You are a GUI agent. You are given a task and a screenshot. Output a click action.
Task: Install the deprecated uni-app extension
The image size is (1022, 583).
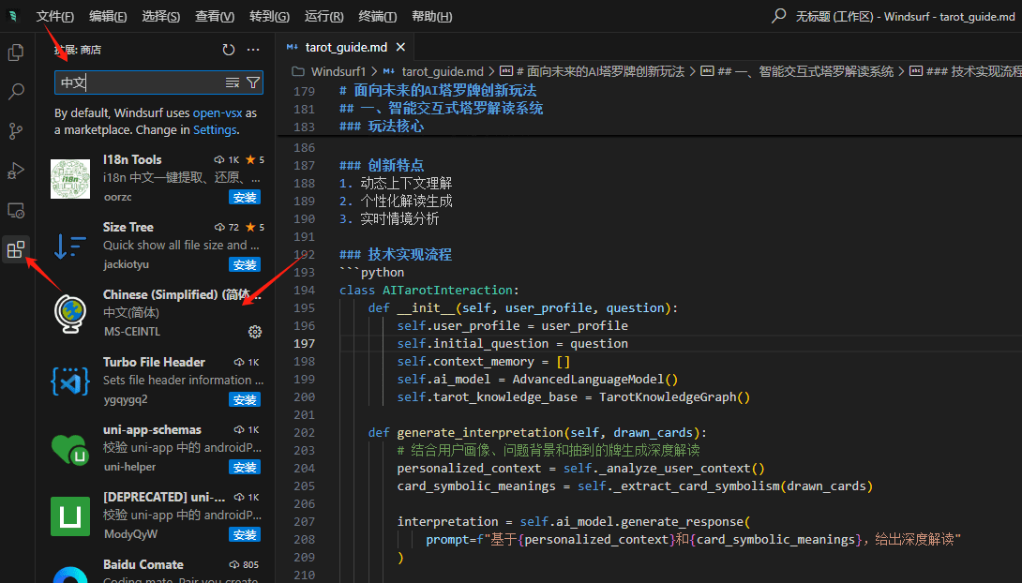point(245,535)
